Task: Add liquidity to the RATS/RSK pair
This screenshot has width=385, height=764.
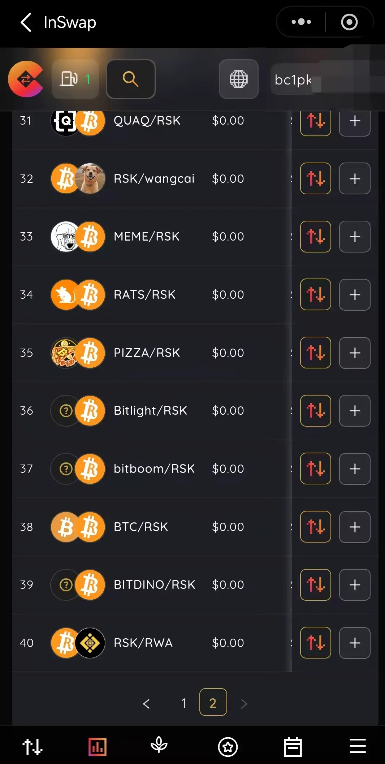Action: [355, 295]
